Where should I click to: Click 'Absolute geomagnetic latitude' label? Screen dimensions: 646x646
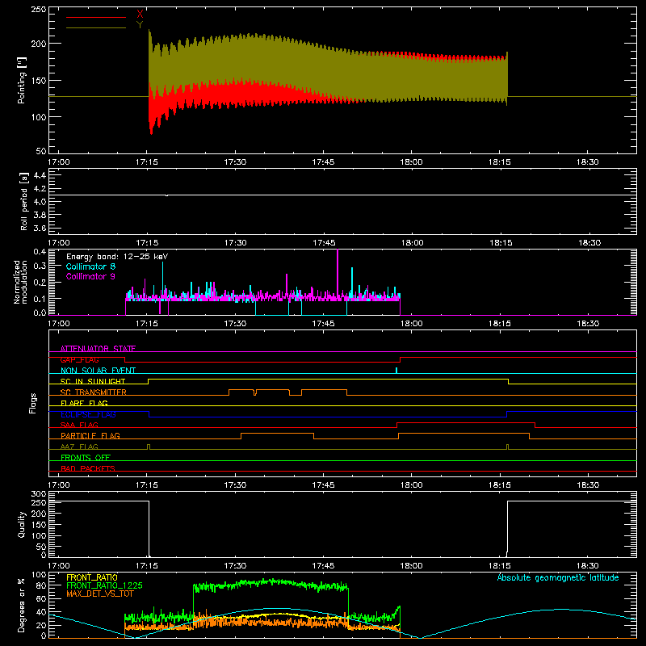click(x=558, y=577)
